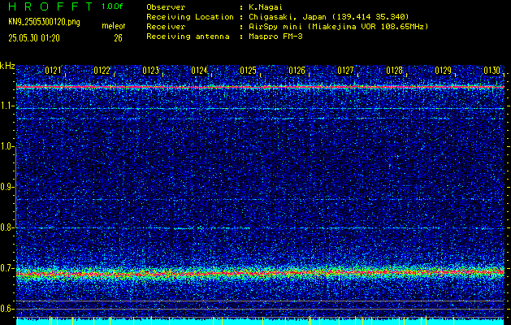Click the Receiving antenna label

click(188, 37)
